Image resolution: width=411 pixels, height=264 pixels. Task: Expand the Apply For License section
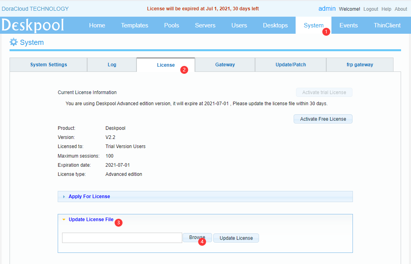click(205, 197)
